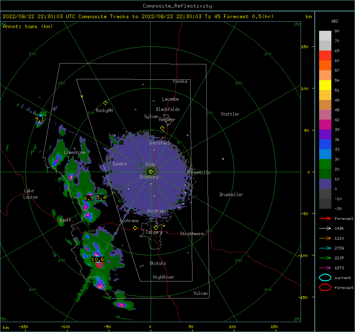Click the magenta 18TS arrow legend icon

coord(325,268)
